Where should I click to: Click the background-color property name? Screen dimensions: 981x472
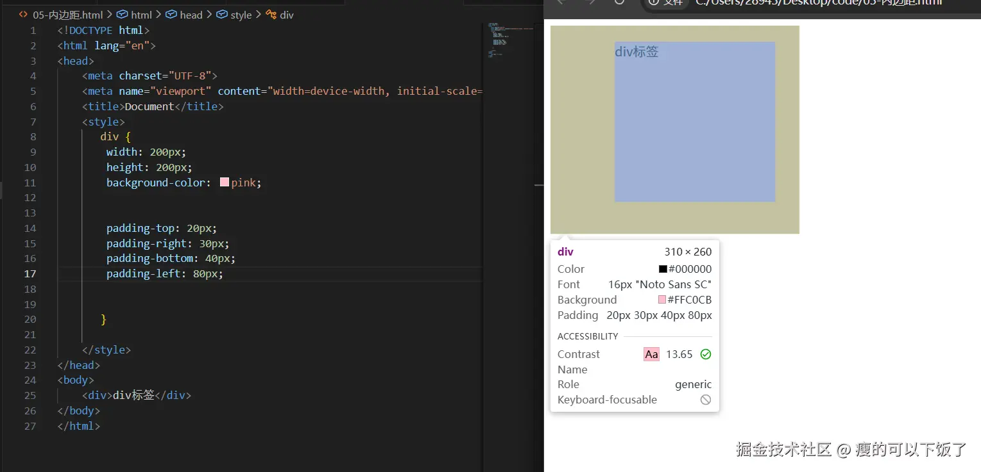[156, 183]
